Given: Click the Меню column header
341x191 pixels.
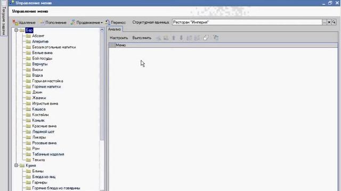Looking at the screenshot, I should click(x=226, y=45).
